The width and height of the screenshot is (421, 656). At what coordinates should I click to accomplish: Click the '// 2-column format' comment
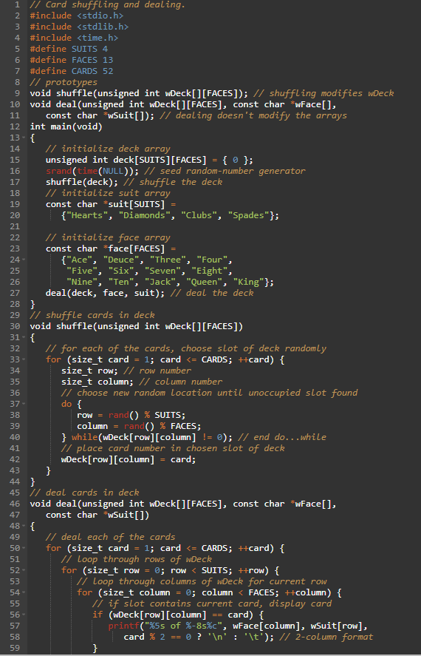[x=328, y=637]
